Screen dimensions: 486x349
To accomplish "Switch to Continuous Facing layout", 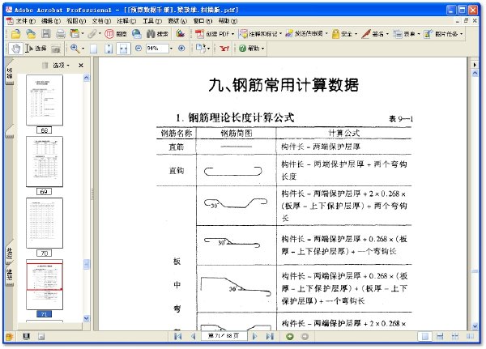I will [454, 336].
